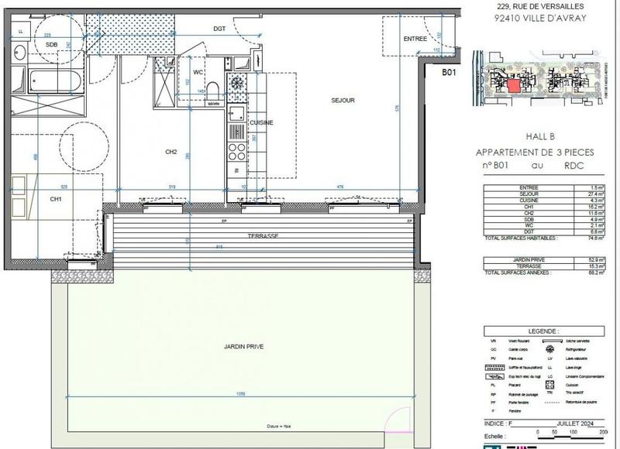Select the round washbasin in the bathroom
This screenshot has width=620, height=449.
click(x=19, y=53)
